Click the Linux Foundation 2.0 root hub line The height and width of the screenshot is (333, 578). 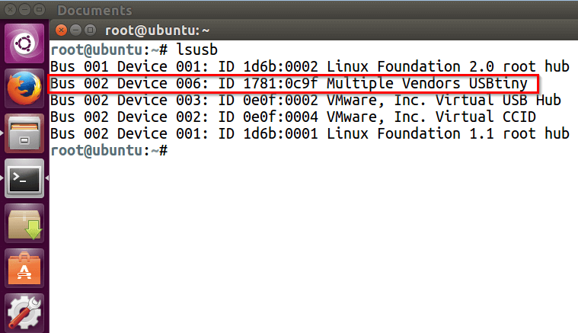pos(310,67)
